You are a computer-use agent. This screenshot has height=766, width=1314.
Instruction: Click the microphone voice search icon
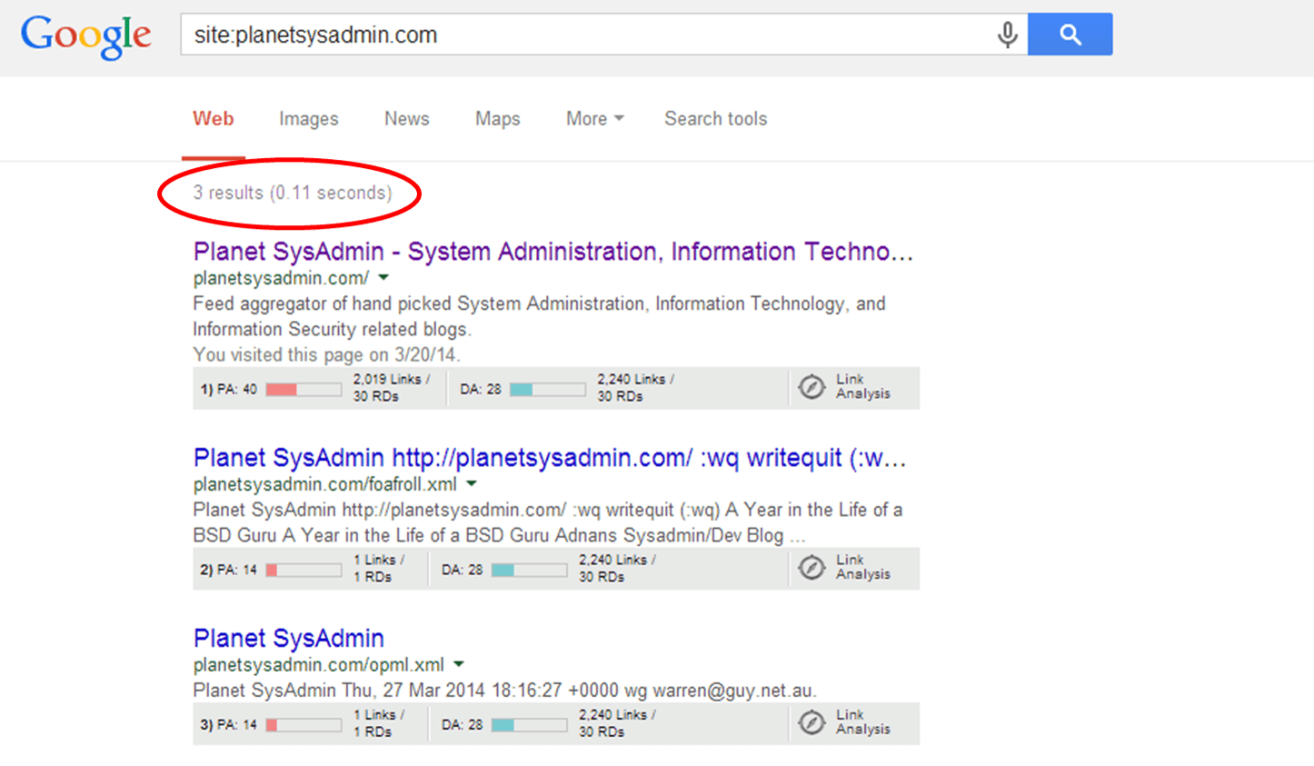coord(1007,35)
